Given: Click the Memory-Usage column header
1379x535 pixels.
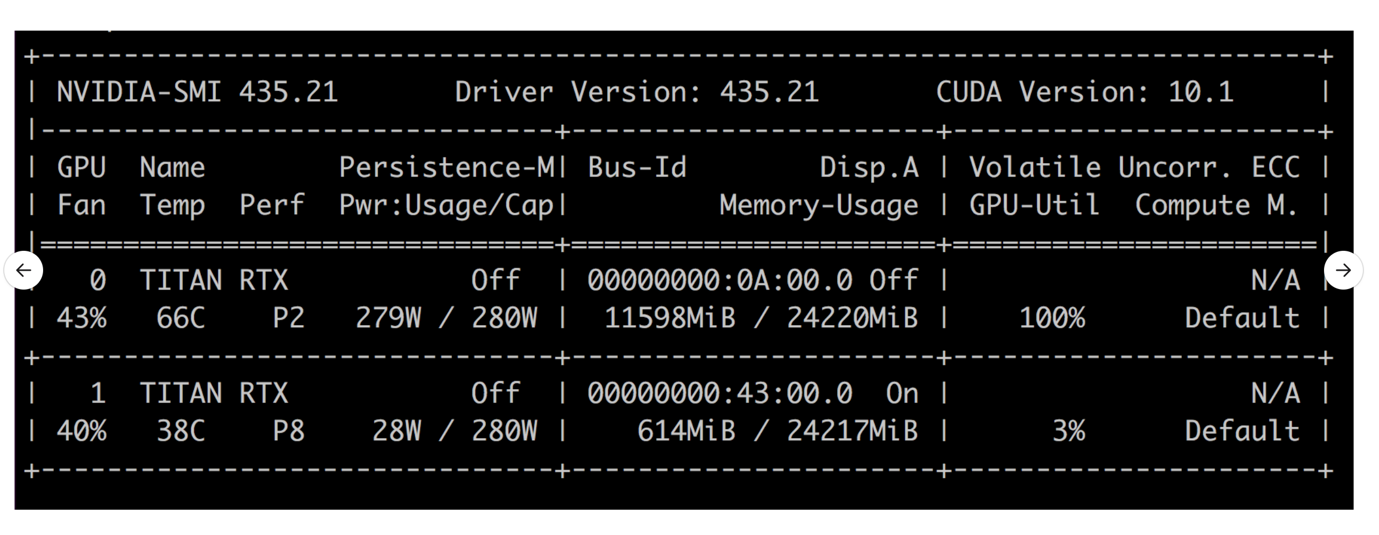Looking at the screenshot, I should click(819, 205).
